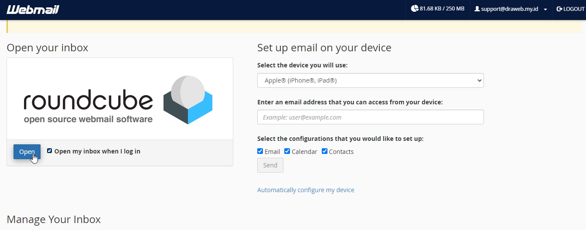586x230 pixels.
Task: Open the support@draweb.my.id account menu
Action: [x=511, y=9]
